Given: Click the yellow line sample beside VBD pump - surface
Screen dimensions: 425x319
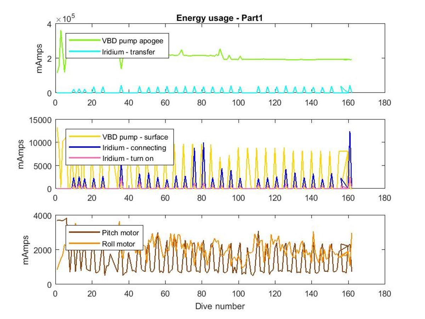Looking at the screenshot, I should click(84, 137).
